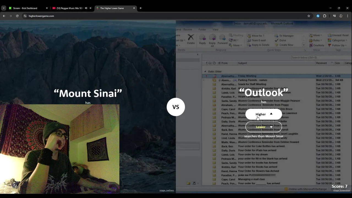Click the webcam overlay video
This screenshot has height=198, width=352.
[60, 149]
